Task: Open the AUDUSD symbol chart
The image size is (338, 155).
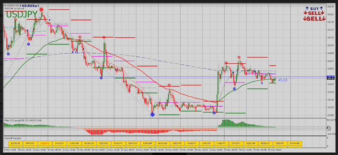Action: coord(89,143)
